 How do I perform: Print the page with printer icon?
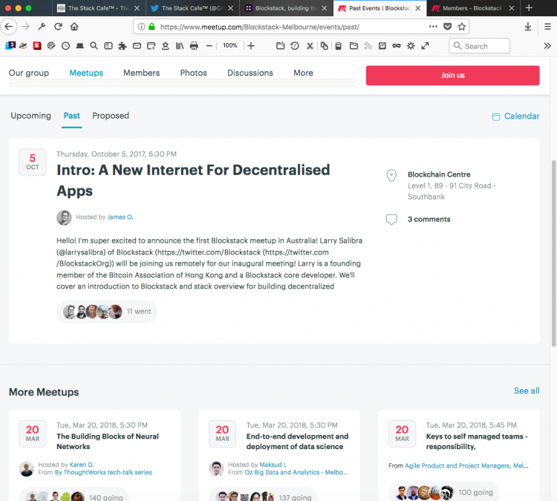[x=194, y=46]
